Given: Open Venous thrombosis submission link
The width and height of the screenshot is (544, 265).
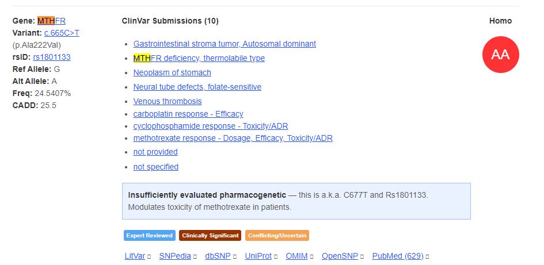Looking at the screenshot, I should tap(168, 101).
